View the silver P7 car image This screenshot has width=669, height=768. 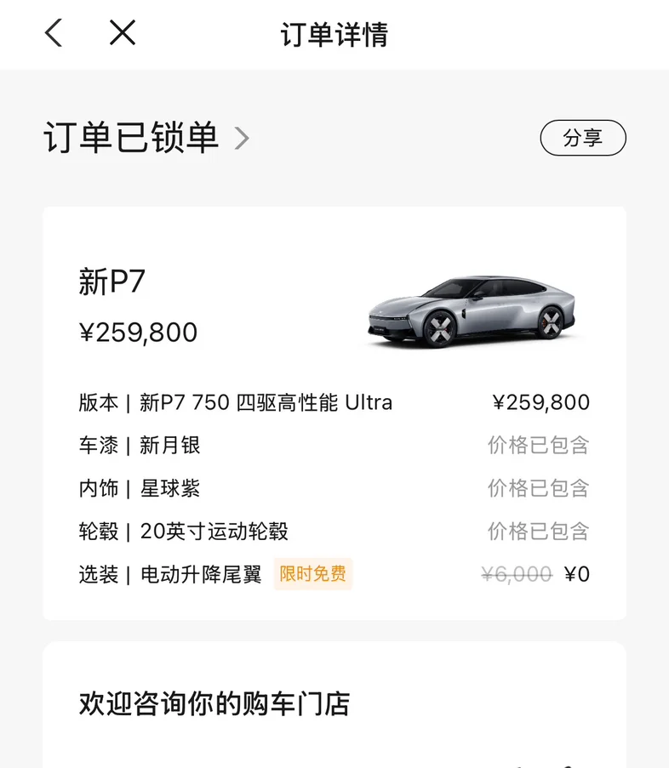471,311
